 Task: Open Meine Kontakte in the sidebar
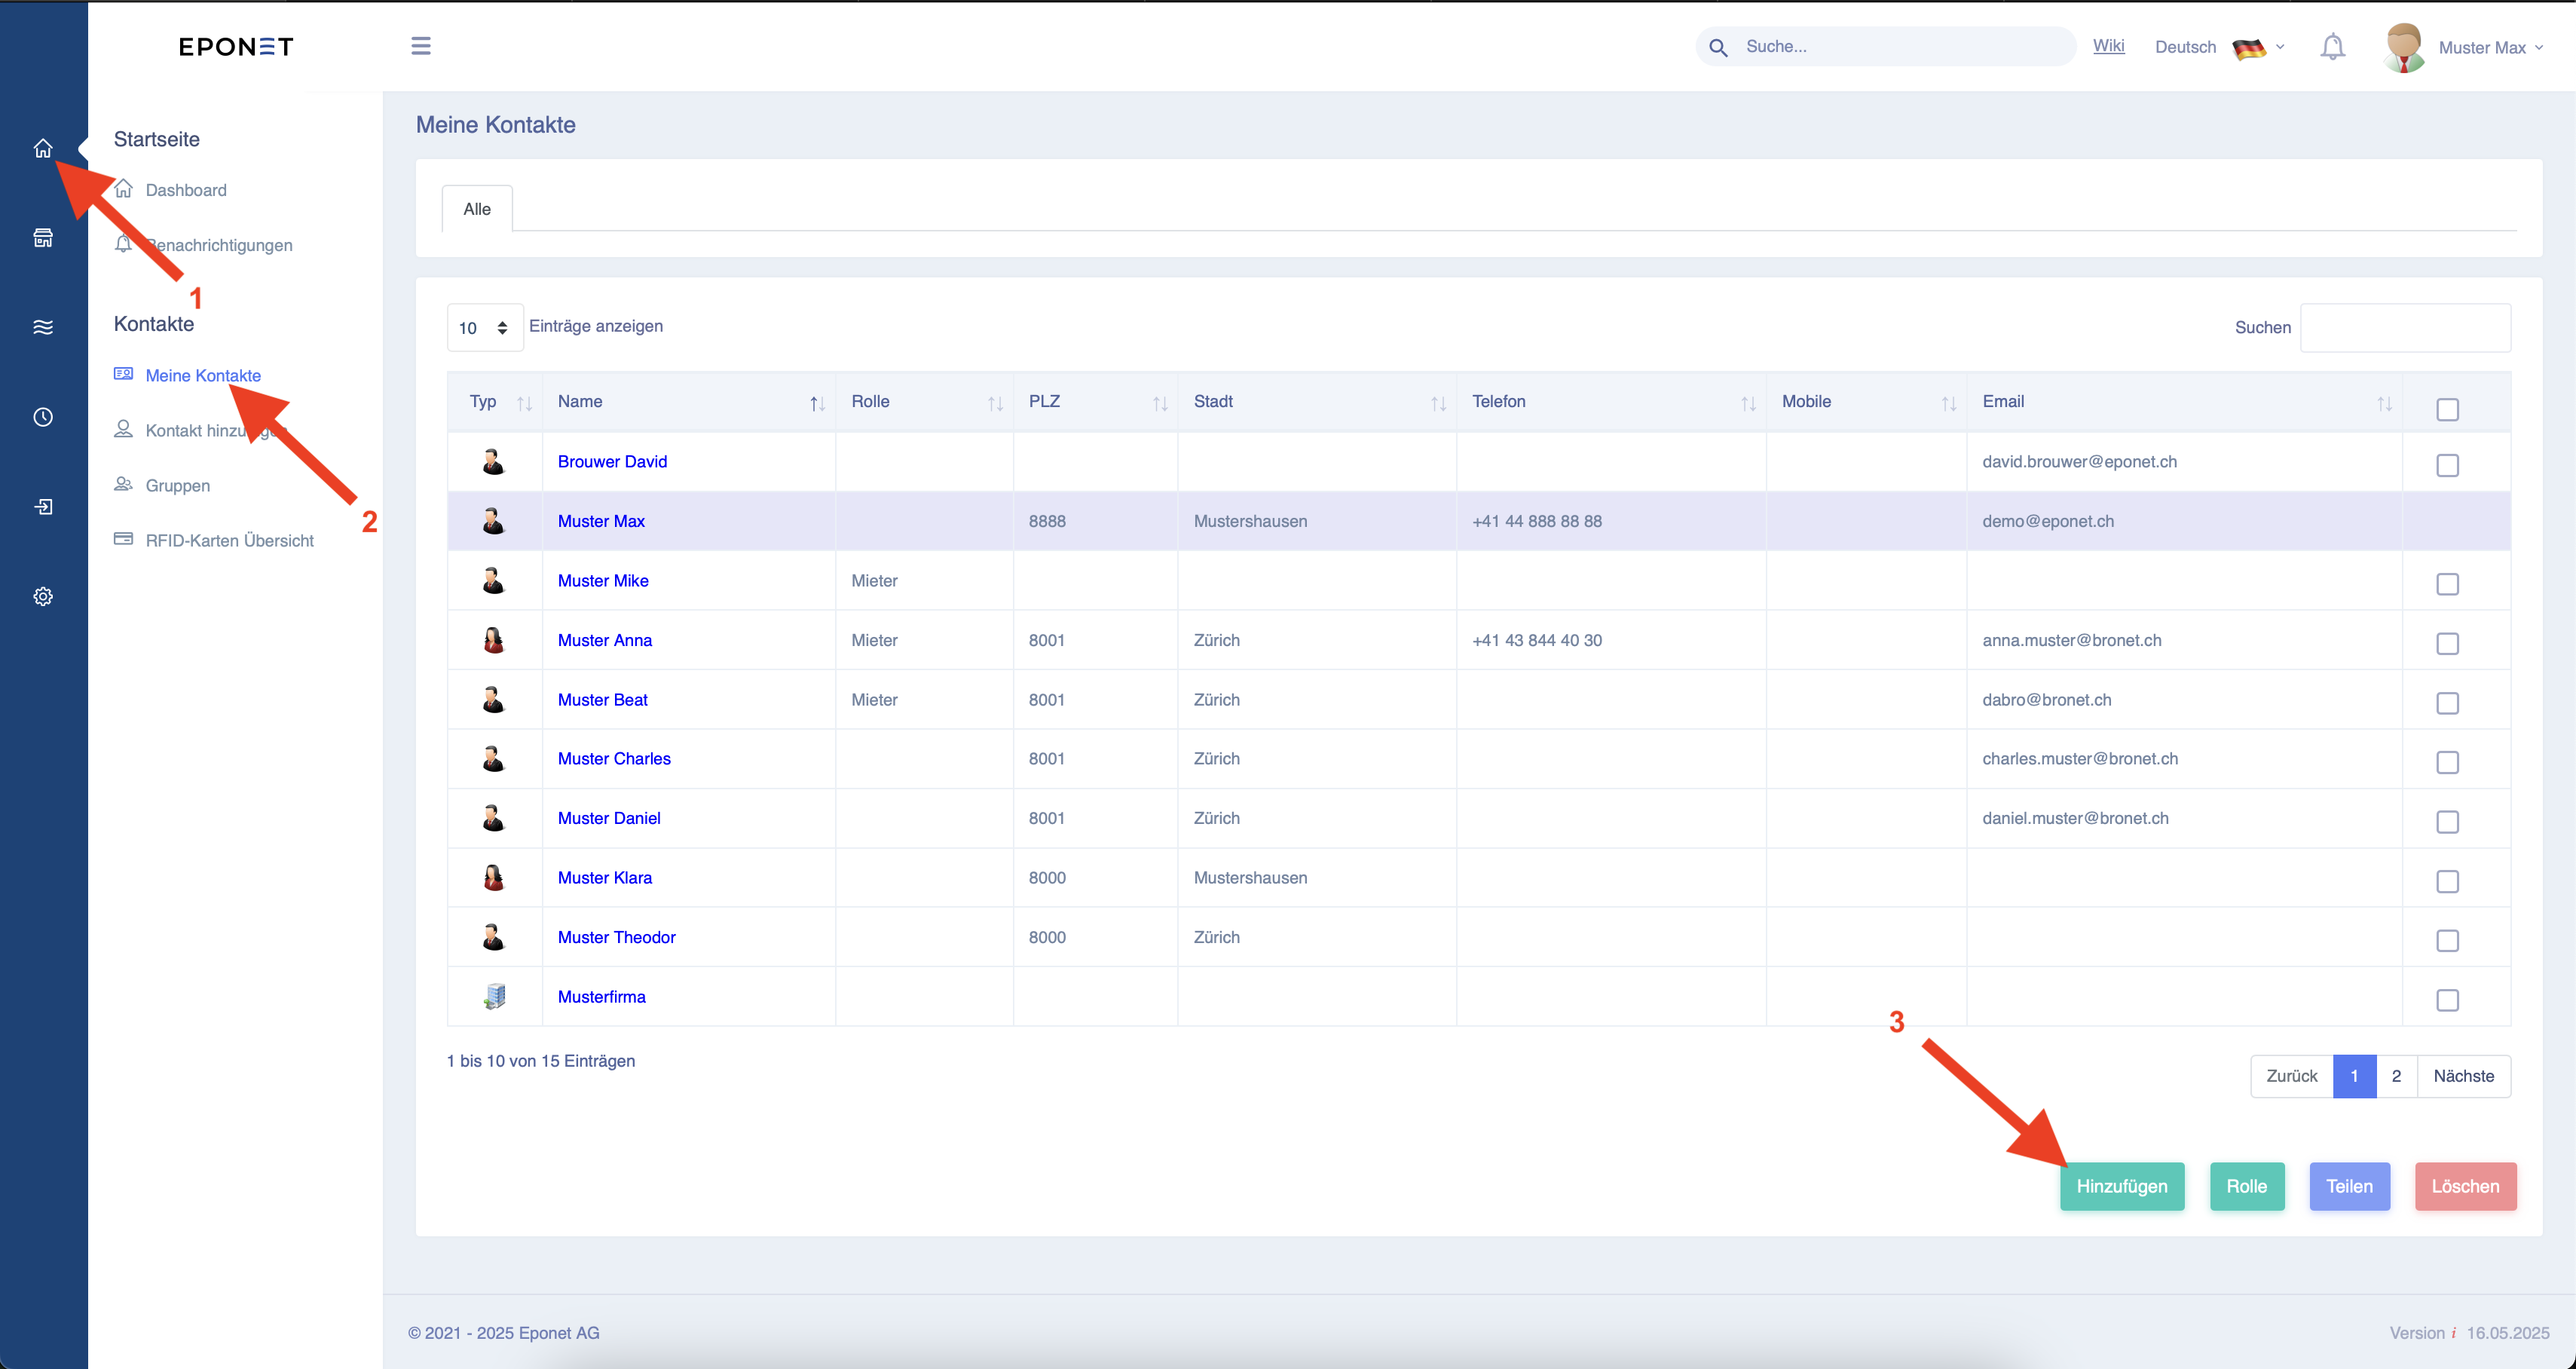pos(203,375)
